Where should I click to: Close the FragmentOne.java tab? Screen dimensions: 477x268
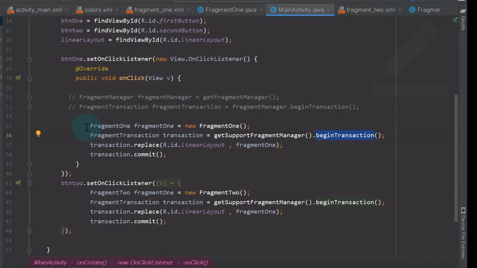(262, 10)
